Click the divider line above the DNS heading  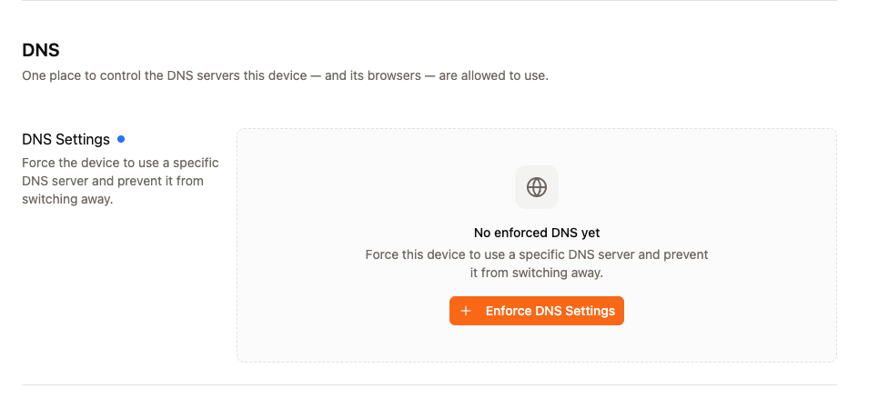(x=429, y=1)
